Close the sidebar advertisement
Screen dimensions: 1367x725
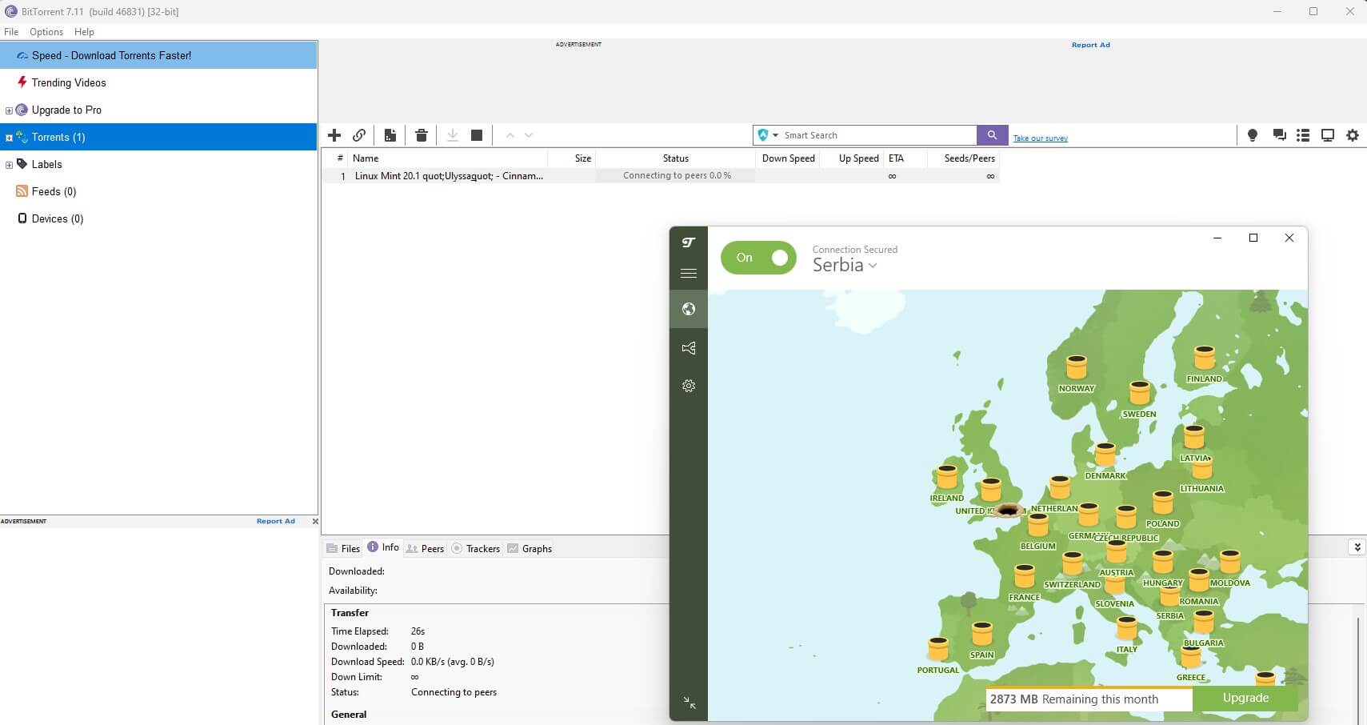[314, 521]
